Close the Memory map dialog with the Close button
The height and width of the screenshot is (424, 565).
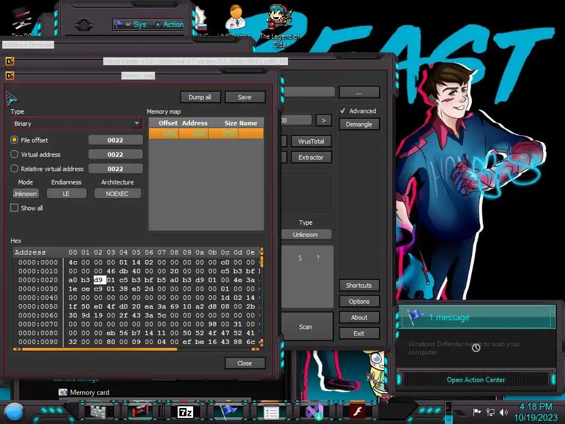pos(244,363)
